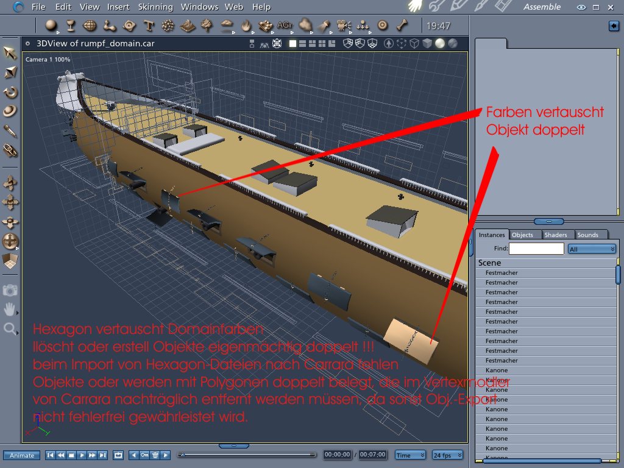Select the arrow Move/Selection tool
This screenshot has width=624, height=468.
coord(10,52)
